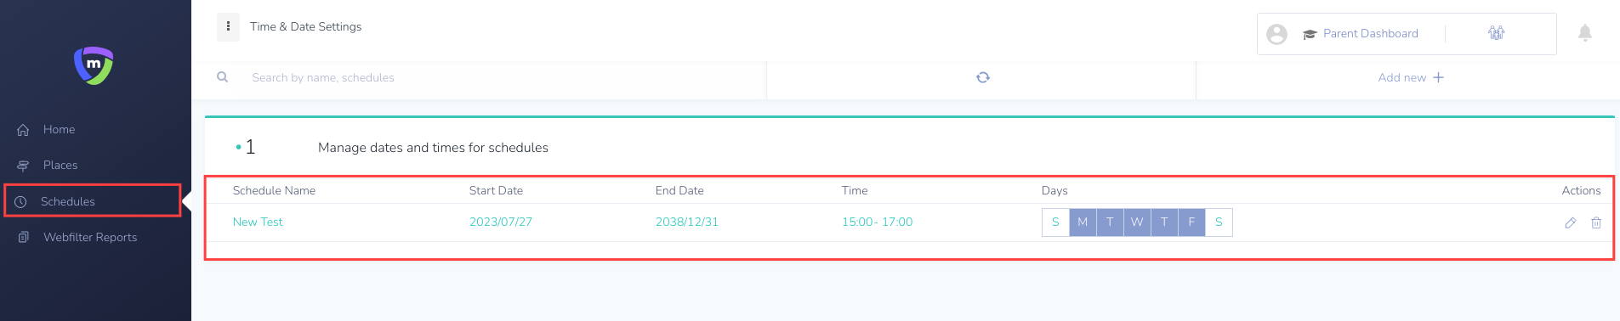Screen dimensions: 1620x321
Task: Toggle Monday in the days selector
Action: pyautogui.click(x=1083, y=222)
